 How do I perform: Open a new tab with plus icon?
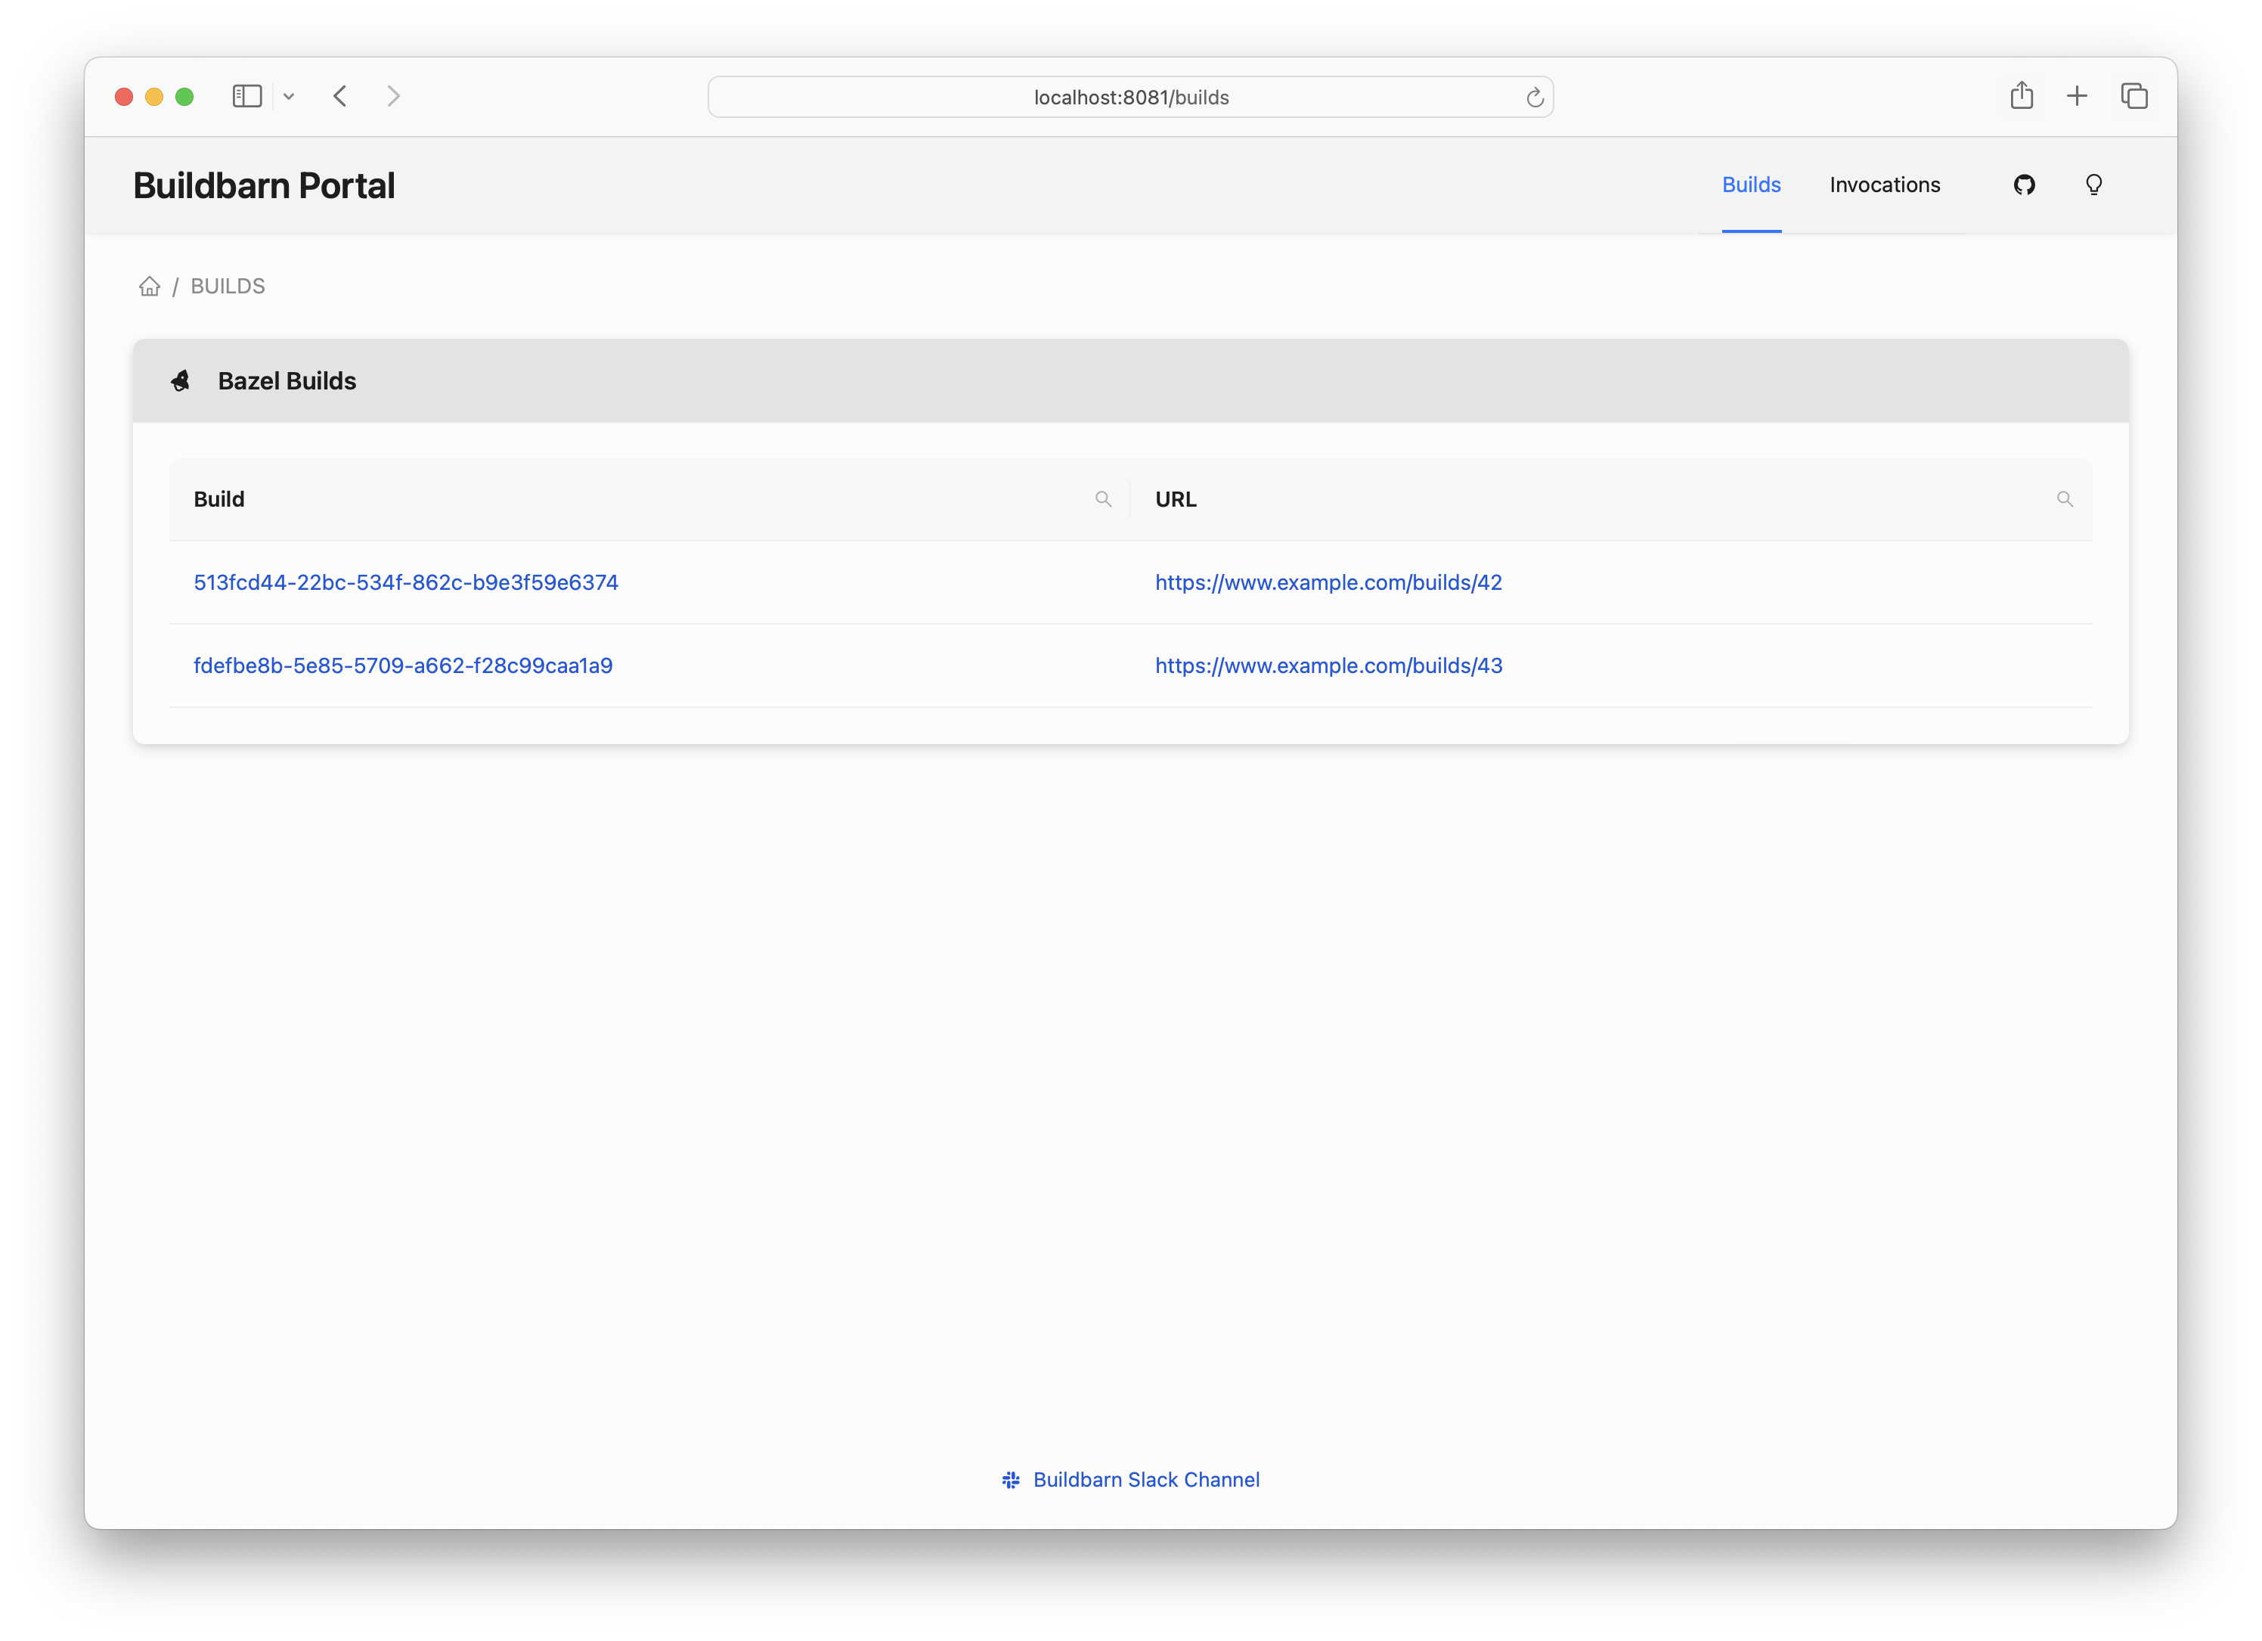point(2078,96)
